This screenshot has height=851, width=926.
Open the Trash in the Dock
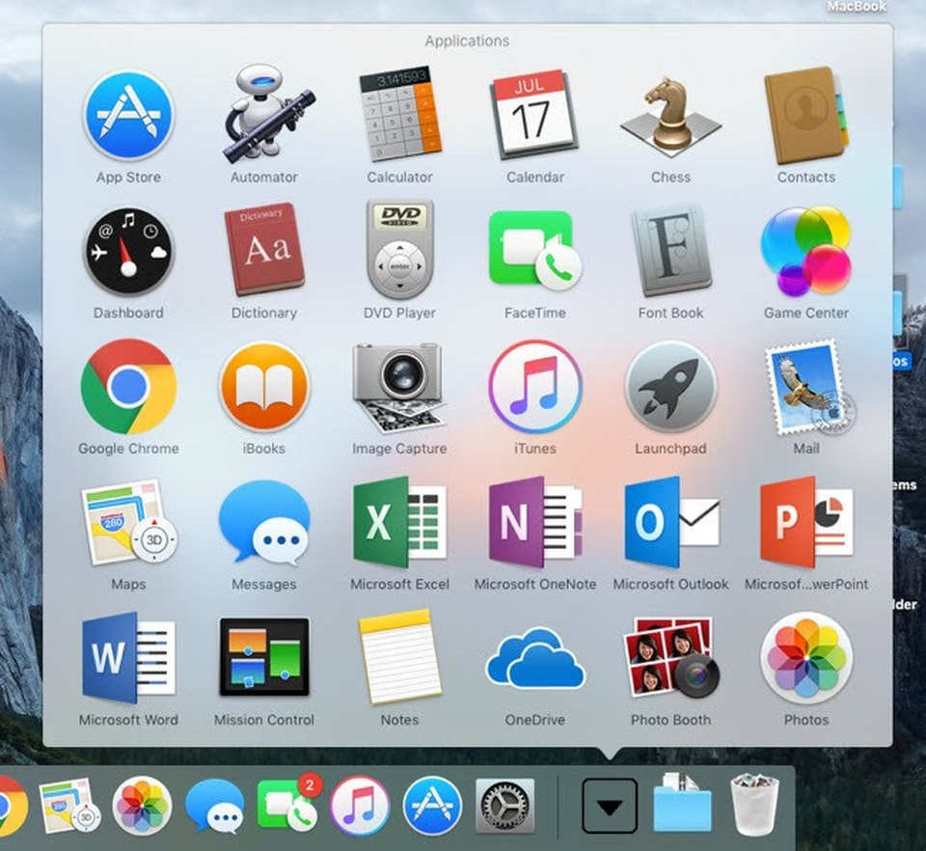757,803
